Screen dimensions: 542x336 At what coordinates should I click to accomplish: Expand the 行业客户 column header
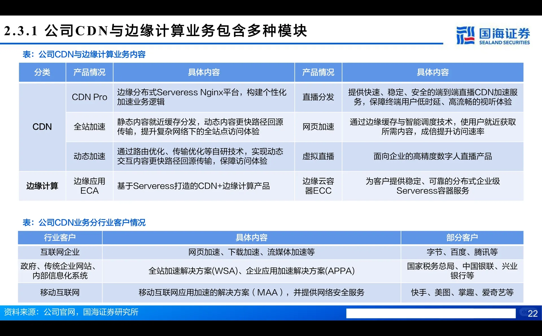(60, 237)
